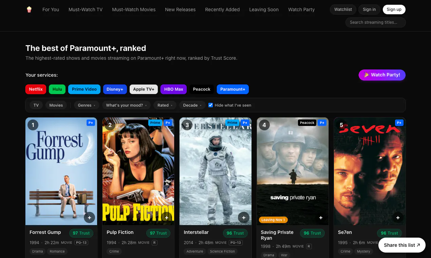Screen dimensions: 431x258
Task: Toggle the Apple TV+ service filter
Action: coord(144,89)
